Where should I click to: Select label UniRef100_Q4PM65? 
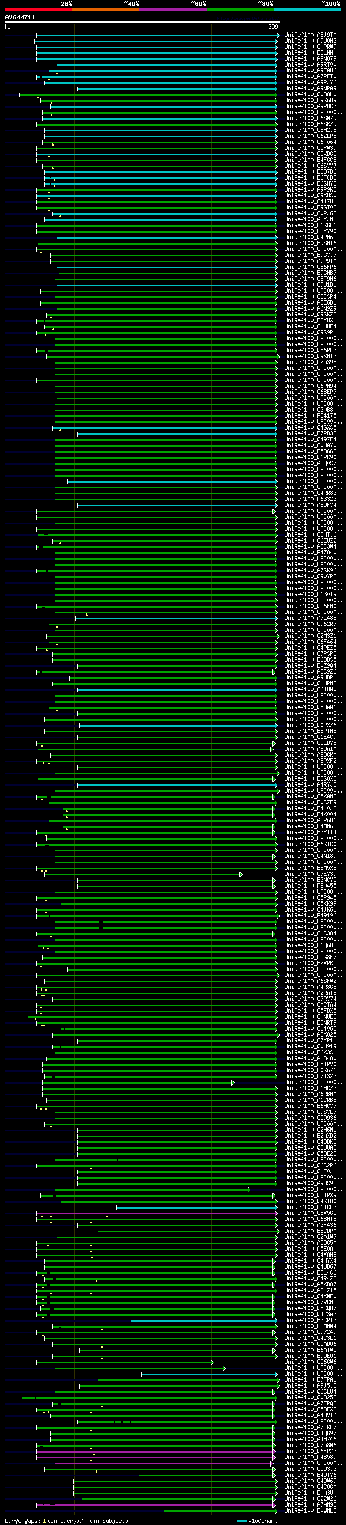tap(310, 237)
